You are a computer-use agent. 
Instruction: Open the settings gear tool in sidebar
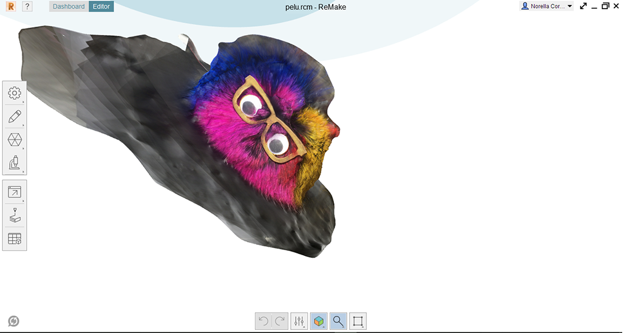pos(15,94)
